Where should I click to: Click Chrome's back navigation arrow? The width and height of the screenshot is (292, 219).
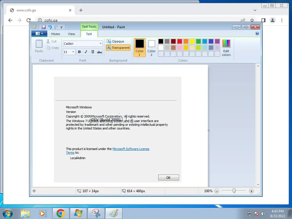tap(10, 20)
